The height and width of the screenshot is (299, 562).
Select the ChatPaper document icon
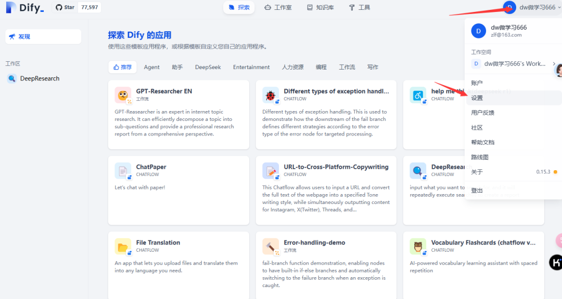pos(123,171)
